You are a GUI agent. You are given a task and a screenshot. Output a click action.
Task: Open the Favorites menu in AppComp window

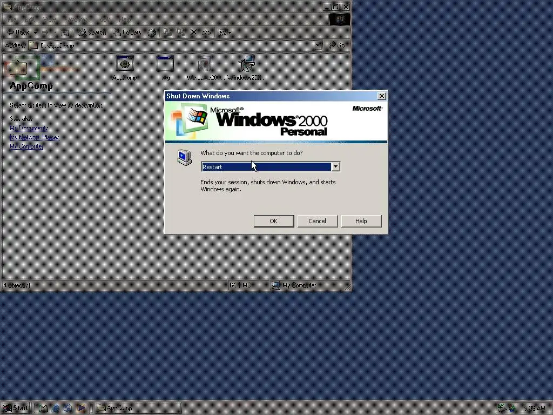pos(76,19)
